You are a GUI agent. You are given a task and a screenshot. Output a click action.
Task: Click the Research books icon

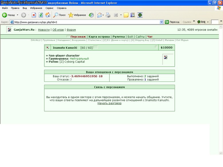(133, 15)
